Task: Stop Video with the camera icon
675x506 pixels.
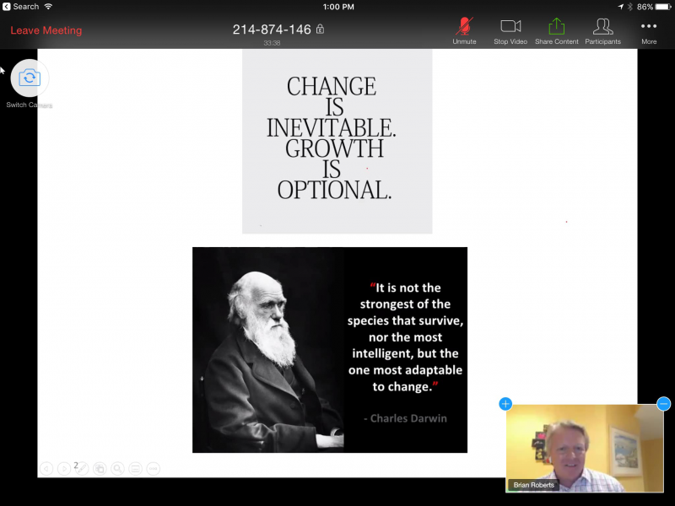Action: [510, 31]
